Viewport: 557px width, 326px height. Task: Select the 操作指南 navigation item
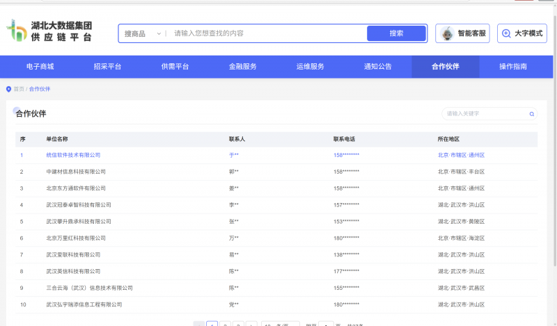tap(512, 67)
